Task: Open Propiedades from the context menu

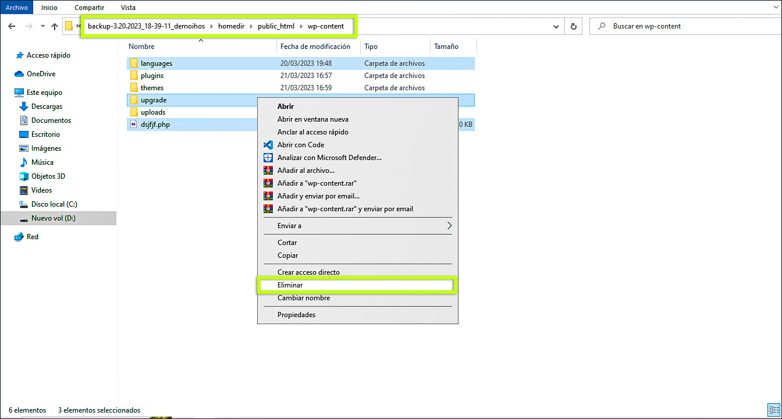Action: click(358, 315)
